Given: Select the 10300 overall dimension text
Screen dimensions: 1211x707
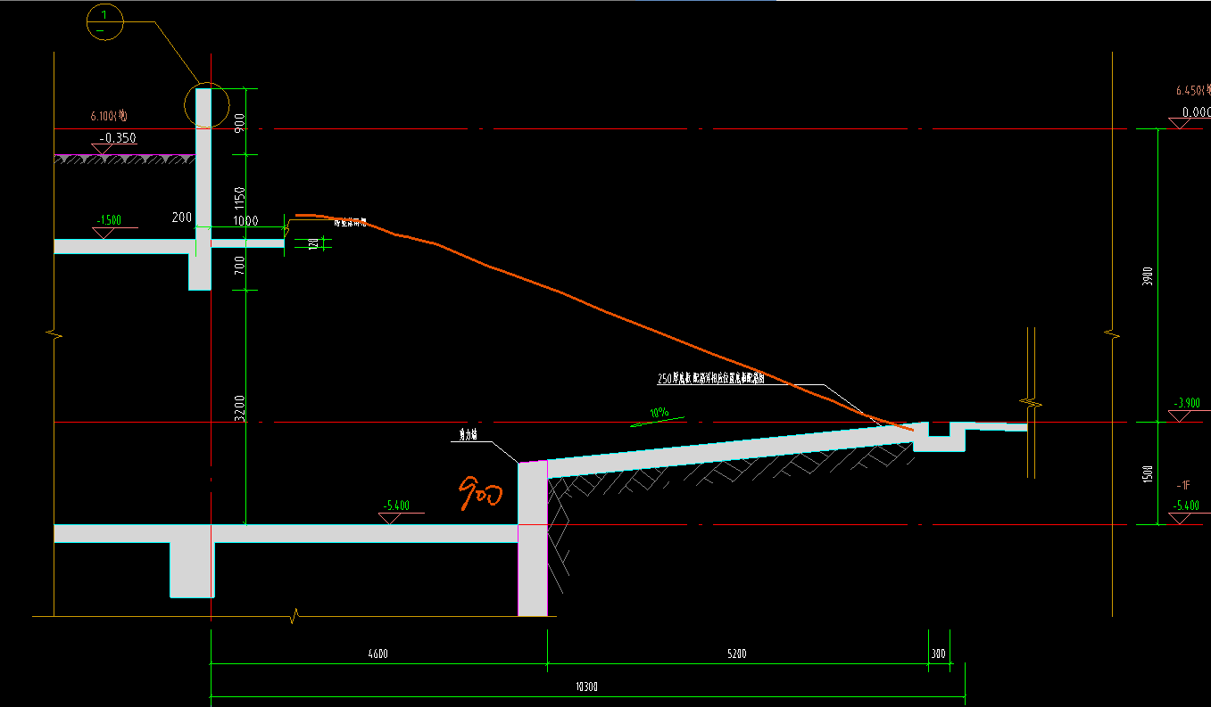Looking at the screenshot, I should [586, 687].
